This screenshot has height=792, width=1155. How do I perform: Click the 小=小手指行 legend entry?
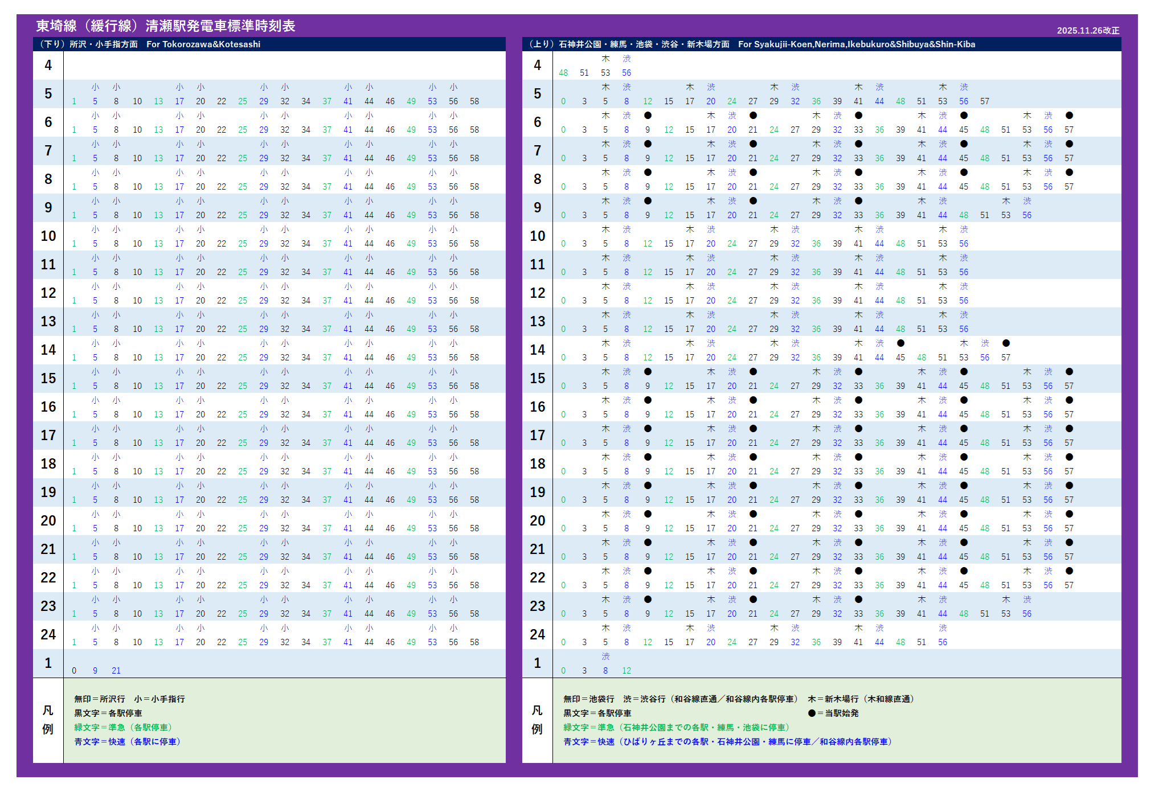pos(159,699)
